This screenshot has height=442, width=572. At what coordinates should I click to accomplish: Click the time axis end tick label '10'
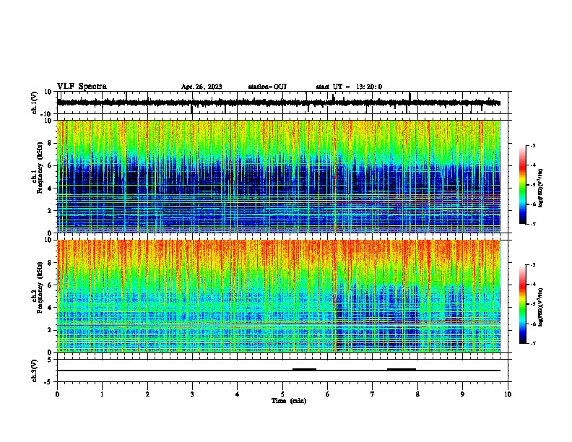tap(508, 394)
